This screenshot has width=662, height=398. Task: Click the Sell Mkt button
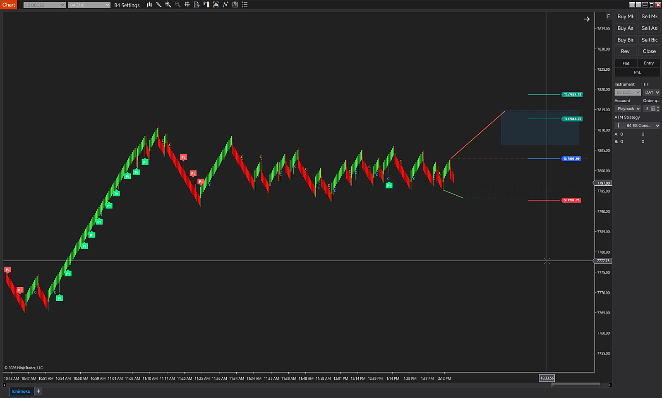point(649,17)
